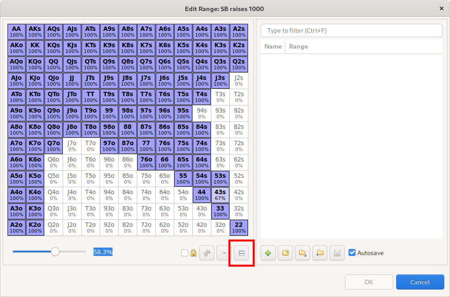
Task: Click the Range column header
Action: point(298,46)
